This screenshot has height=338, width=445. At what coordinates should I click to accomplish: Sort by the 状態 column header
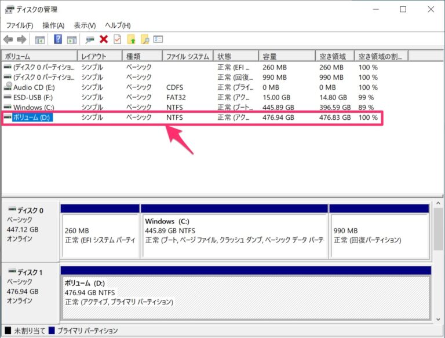[236, 56]
